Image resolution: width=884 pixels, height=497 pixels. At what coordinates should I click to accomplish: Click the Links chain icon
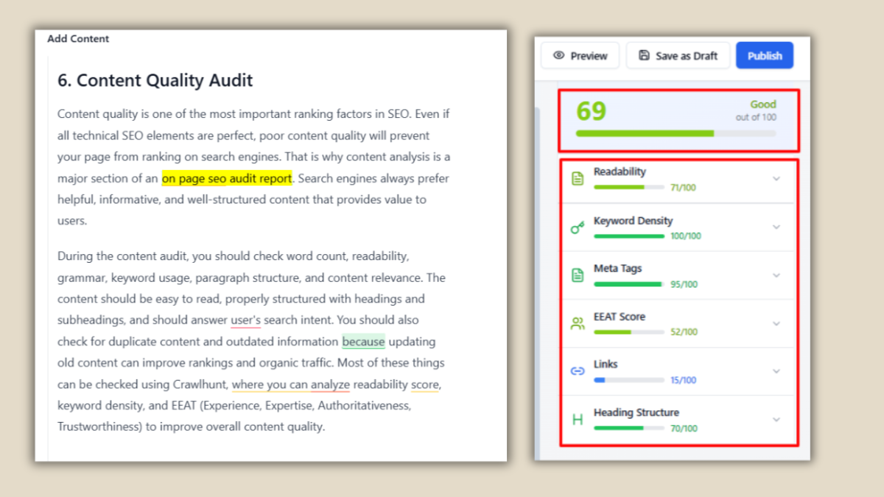pyautogui.click(x=578, y=371)
